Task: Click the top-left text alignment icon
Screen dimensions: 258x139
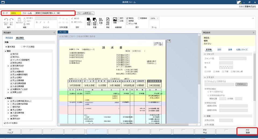Action: click(x=60, y=19)
